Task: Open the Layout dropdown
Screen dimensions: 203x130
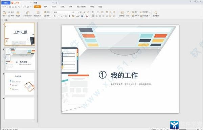Action: (47, 12)
